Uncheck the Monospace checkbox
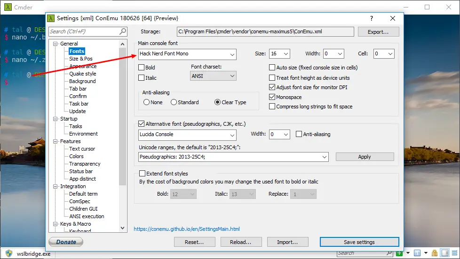The image size is (460, 259). (272, 97)
